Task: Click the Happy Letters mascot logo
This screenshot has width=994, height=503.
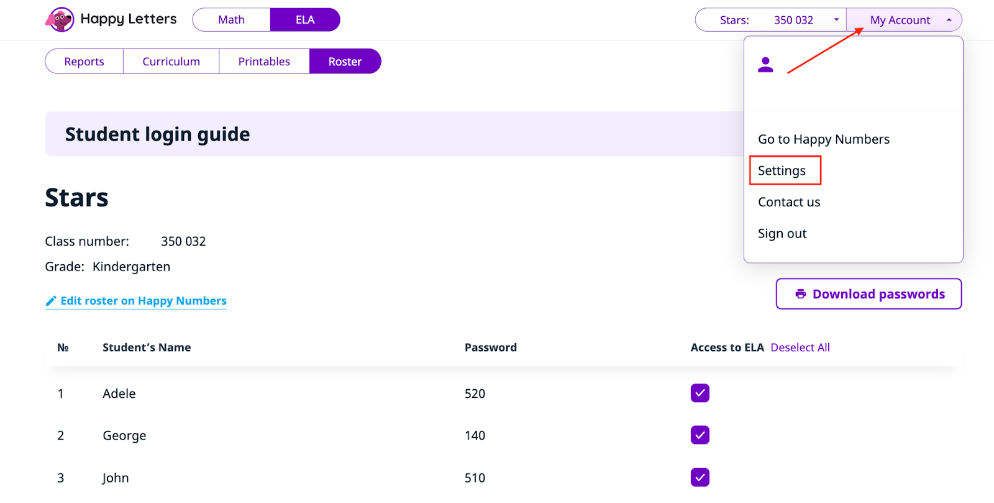Action: [x=60, y=20]
